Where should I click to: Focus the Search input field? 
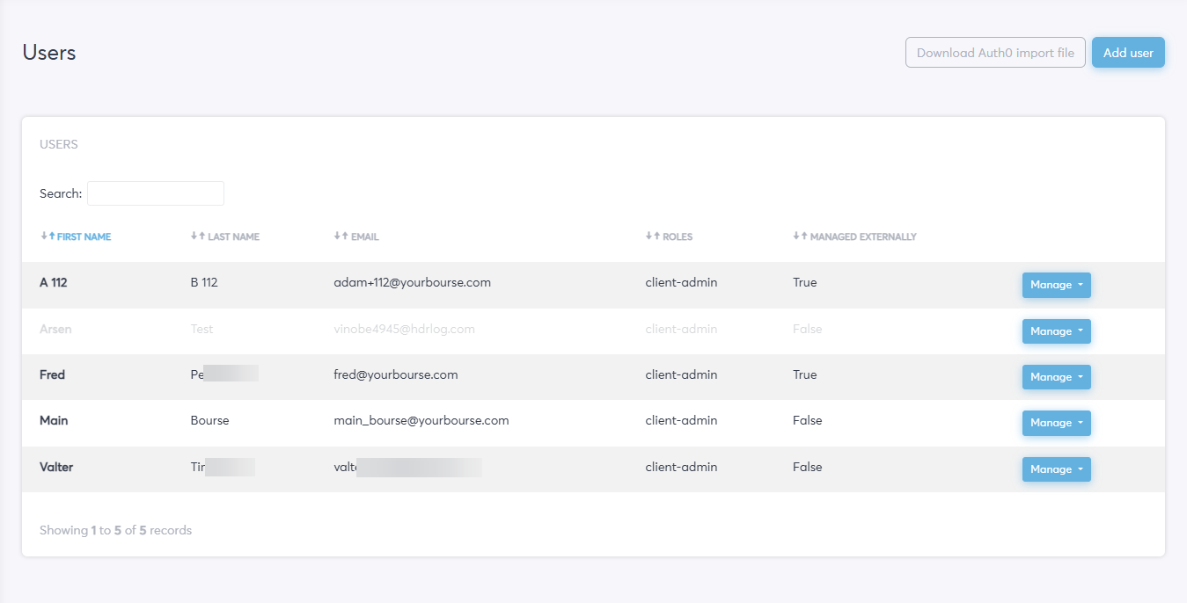pyautogui.click(x=156, y=193)
